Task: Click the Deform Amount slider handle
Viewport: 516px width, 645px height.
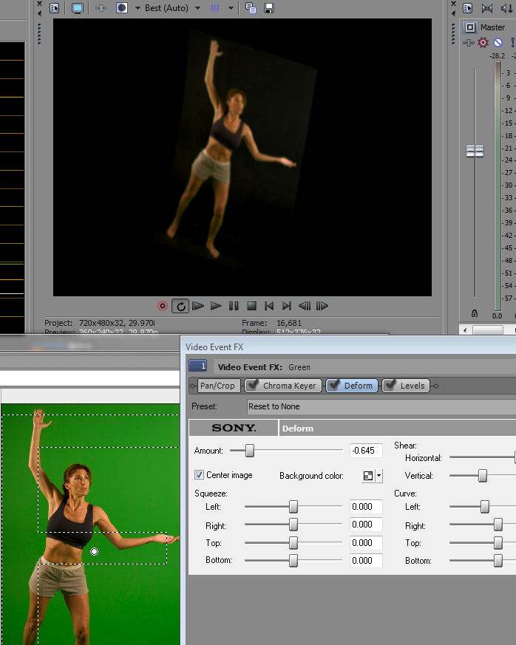Action: [x=250, y=450]
